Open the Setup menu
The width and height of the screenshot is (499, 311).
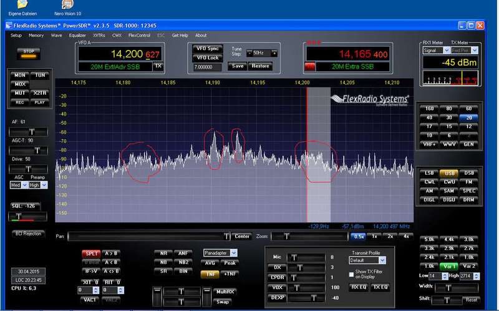pyautogui.click(x=16, y=36)
